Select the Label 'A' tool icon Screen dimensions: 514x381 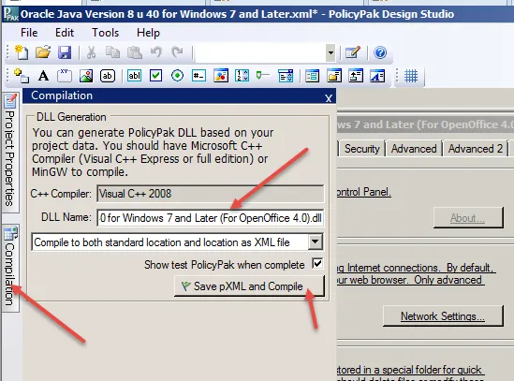pyautogui.click(x=43, y=76)
